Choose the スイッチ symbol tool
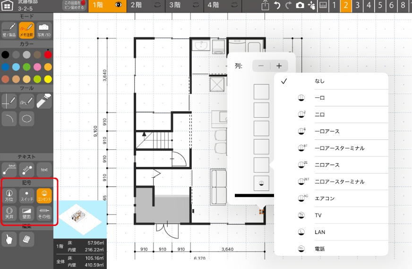 point(26,196)
